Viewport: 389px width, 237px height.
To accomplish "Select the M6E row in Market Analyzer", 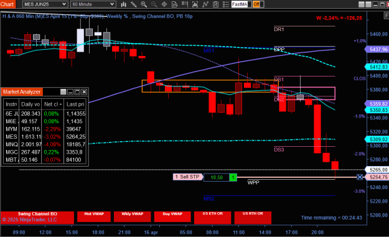I will pyautogui.click(x=45, y=121).
